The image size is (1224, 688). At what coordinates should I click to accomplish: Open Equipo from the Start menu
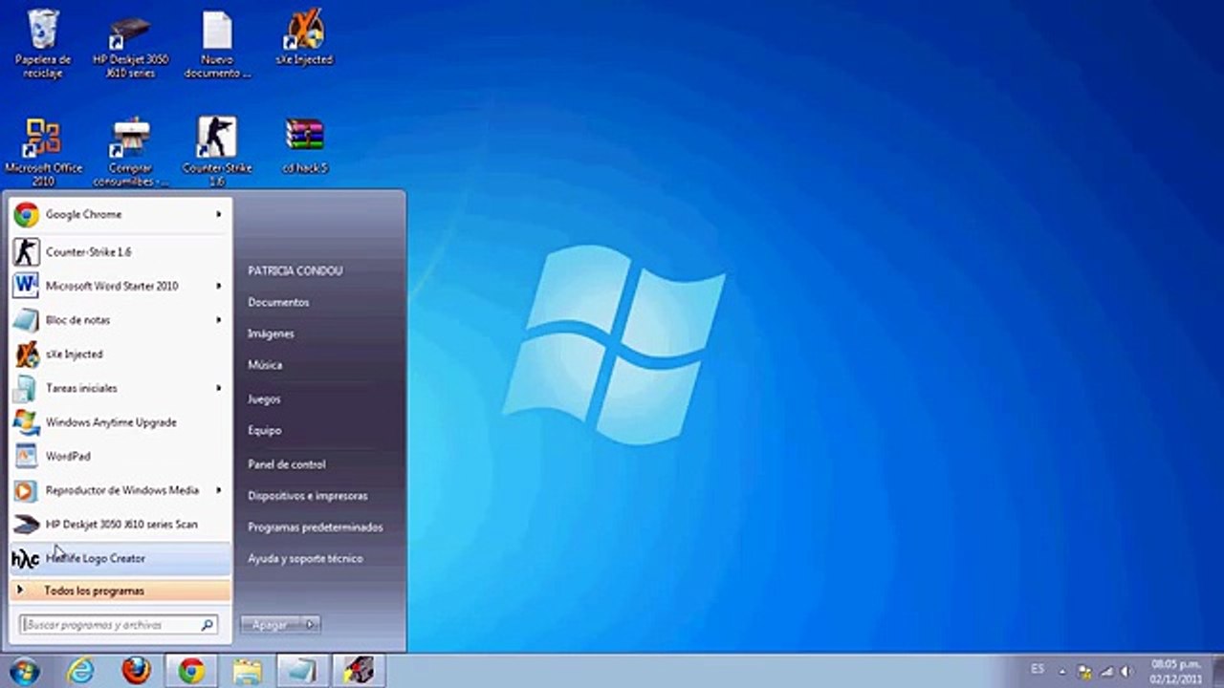coord(265,431)
